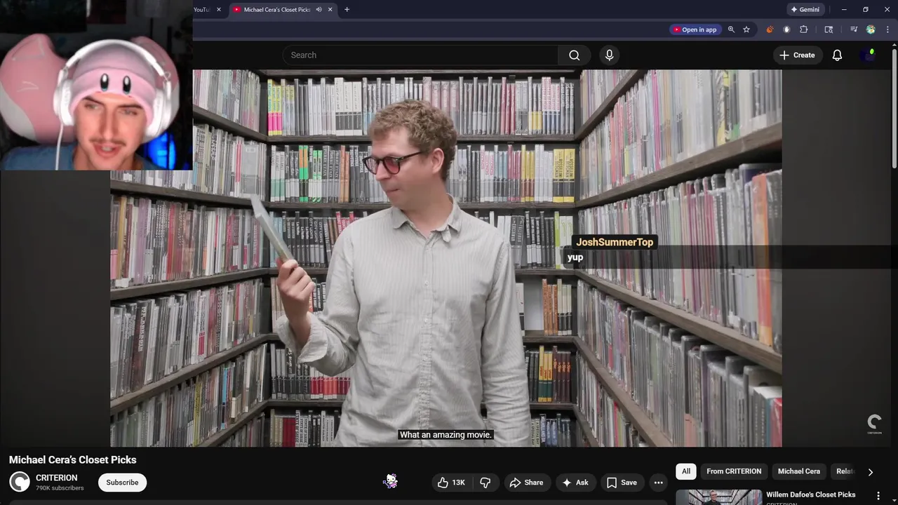This screenshot has width=898, height=505.
Task: Share the Michael Cera video
Action: point(526,483)
